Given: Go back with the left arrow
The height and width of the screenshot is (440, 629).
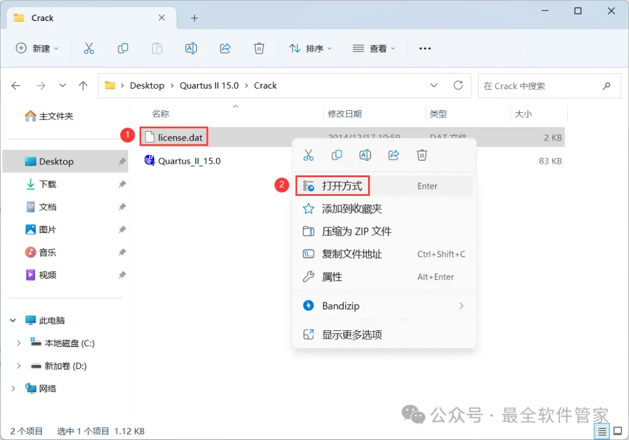Looking at the screenshot, I should click(x=16, y=86).
